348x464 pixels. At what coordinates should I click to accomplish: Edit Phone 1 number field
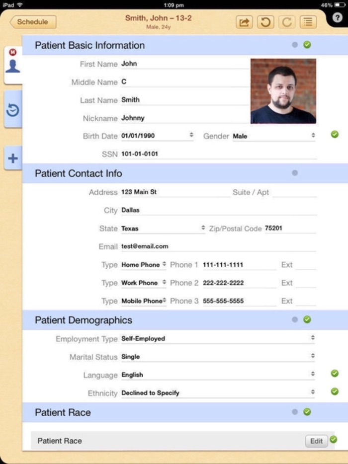point(239,265)
